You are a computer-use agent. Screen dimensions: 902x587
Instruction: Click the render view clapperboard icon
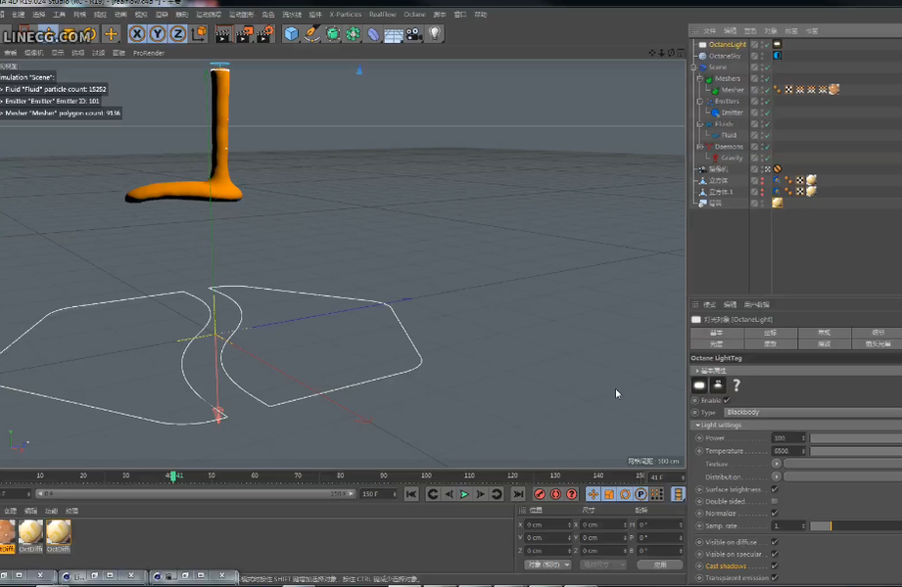click(x=223, y=34)
